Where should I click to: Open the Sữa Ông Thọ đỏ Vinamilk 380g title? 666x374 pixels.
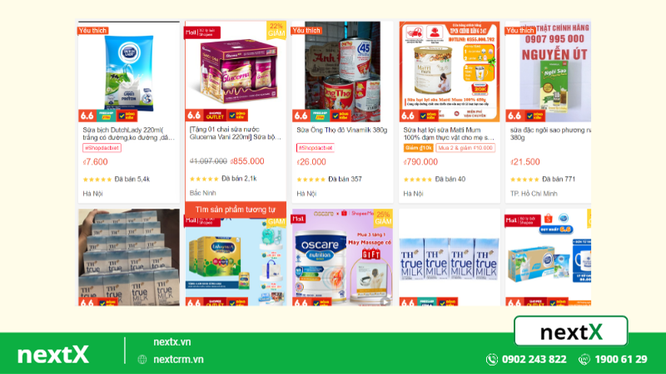[342, 130]
